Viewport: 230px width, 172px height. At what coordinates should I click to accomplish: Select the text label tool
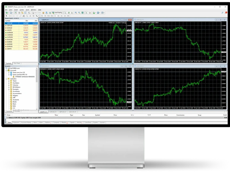pos(33,16)
